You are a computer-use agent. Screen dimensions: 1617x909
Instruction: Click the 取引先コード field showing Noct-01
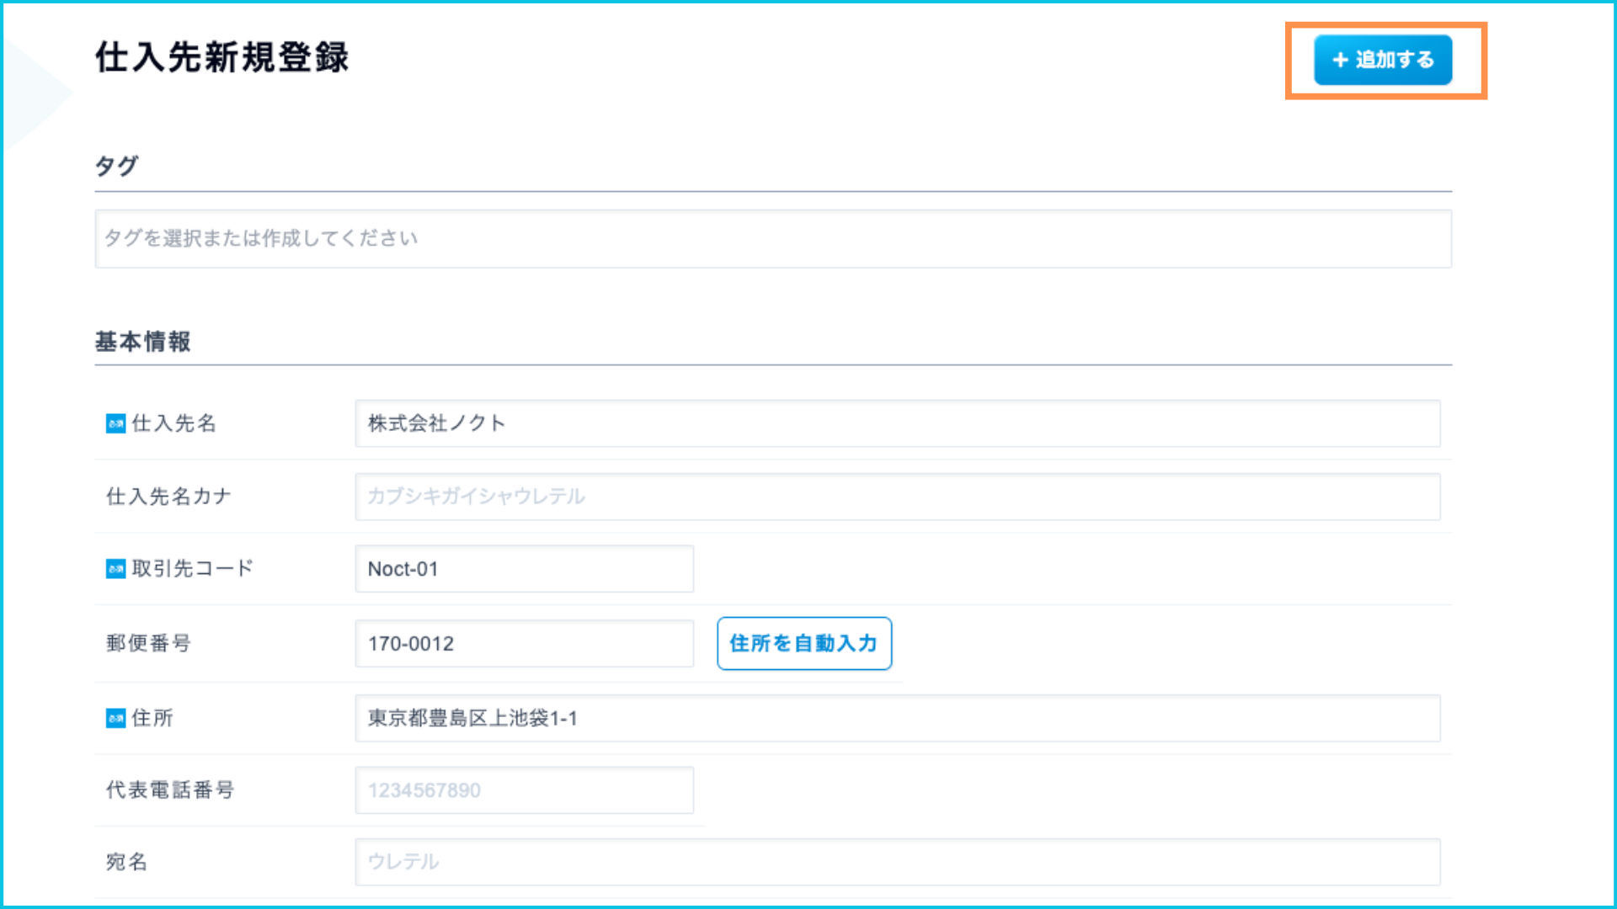[524, 569]
